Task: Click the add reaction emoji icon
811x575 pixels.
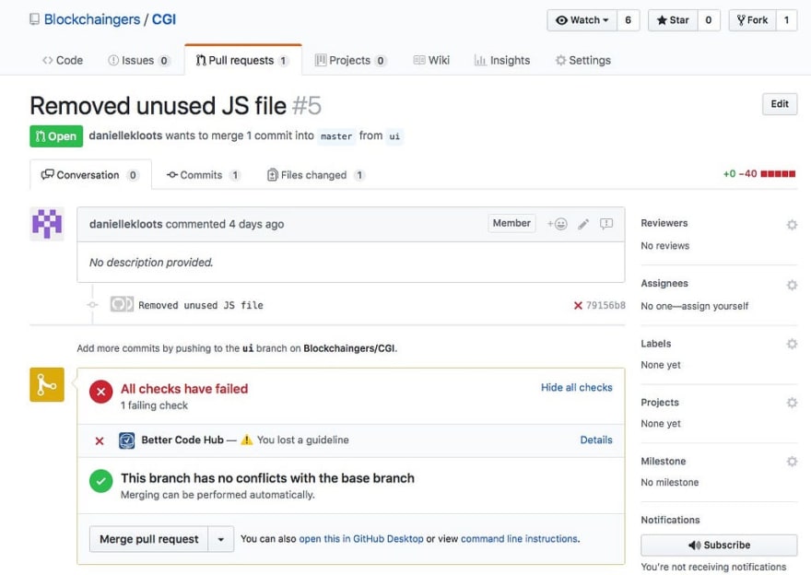Action: [557, 224]
